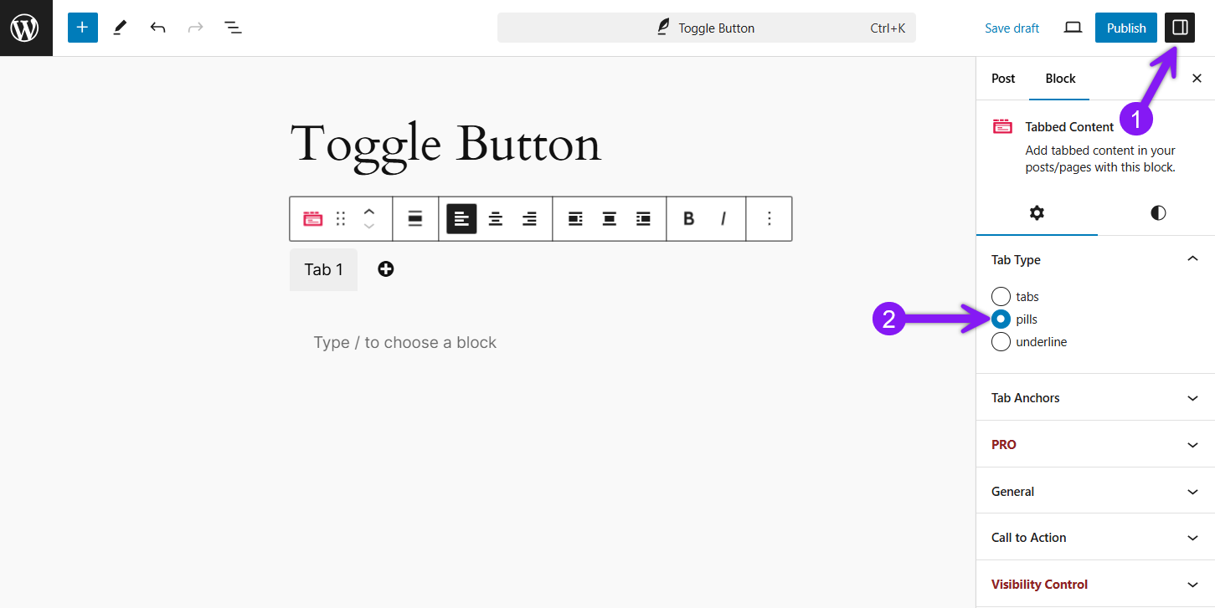Open the block alignment width option
The width and height of the screenshot is (1215, 608).
415,218
